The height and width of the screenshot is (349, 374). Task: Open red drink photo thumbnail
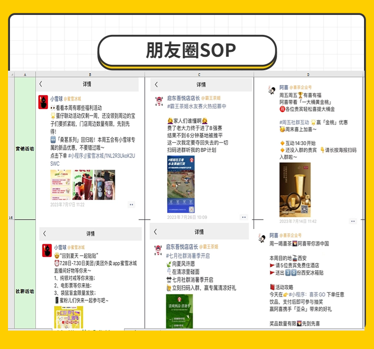tap(83, 185)
